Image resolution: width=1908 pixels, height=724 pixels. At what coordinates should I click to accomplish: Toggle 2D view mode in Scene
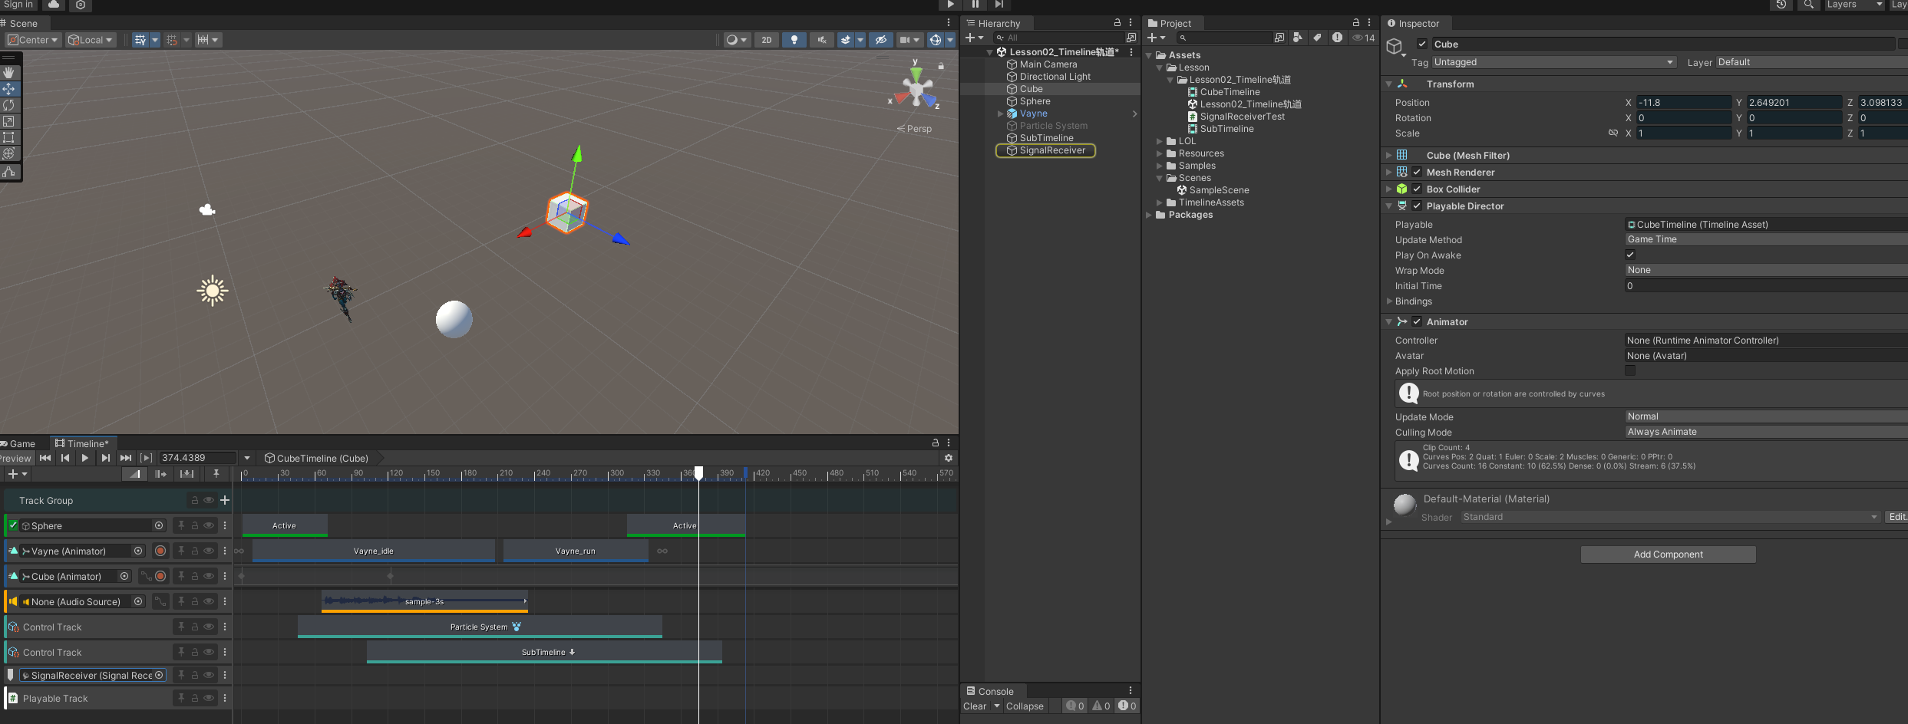coord(766,40)
